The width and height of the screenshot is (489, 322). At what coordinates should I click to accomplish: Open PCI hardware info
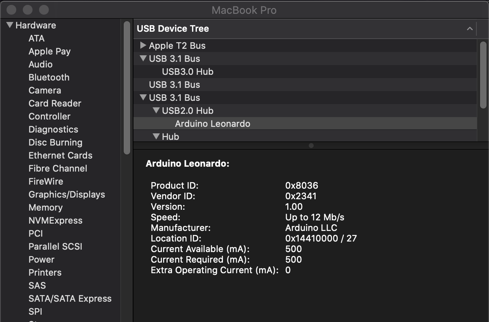tap(35, 233)
